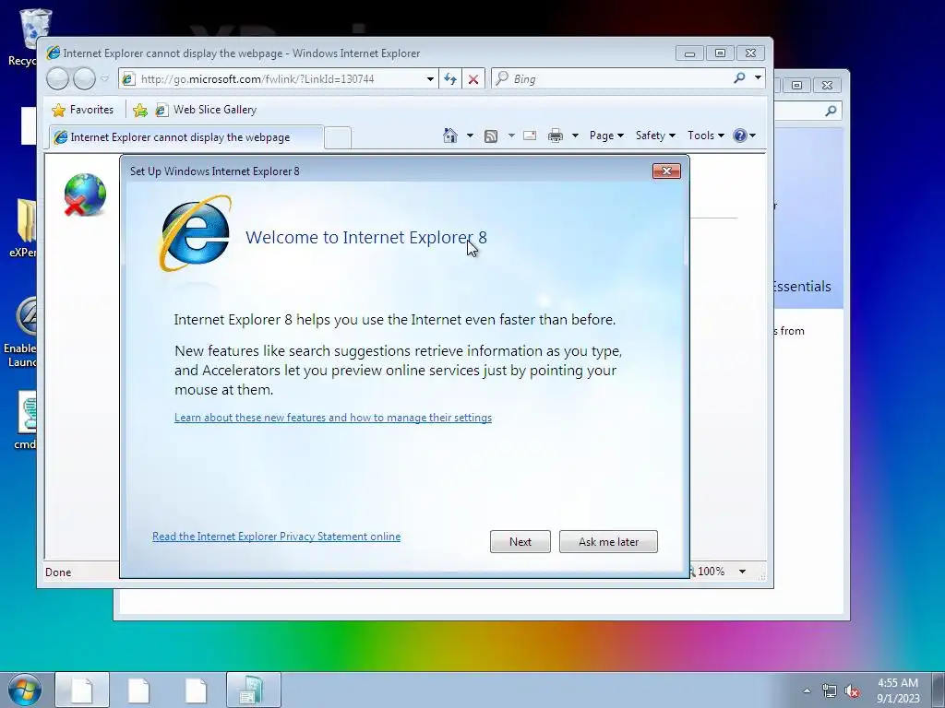Select the Enable Launcher desktop icon

click(x=20, y=332)
